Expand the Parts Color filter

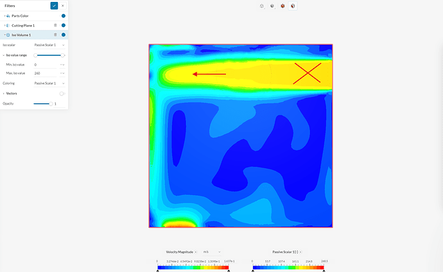[x=4, y=16]
